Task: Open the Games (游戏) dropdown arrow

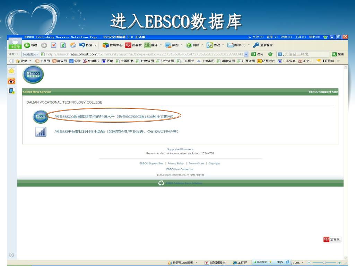Action: (223, 45)
